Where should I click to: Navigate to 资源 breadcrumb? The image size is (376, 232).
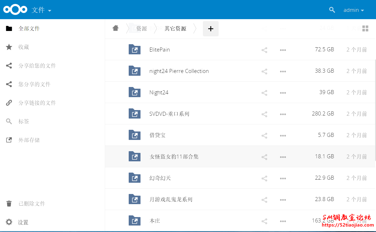coord(142,28)
